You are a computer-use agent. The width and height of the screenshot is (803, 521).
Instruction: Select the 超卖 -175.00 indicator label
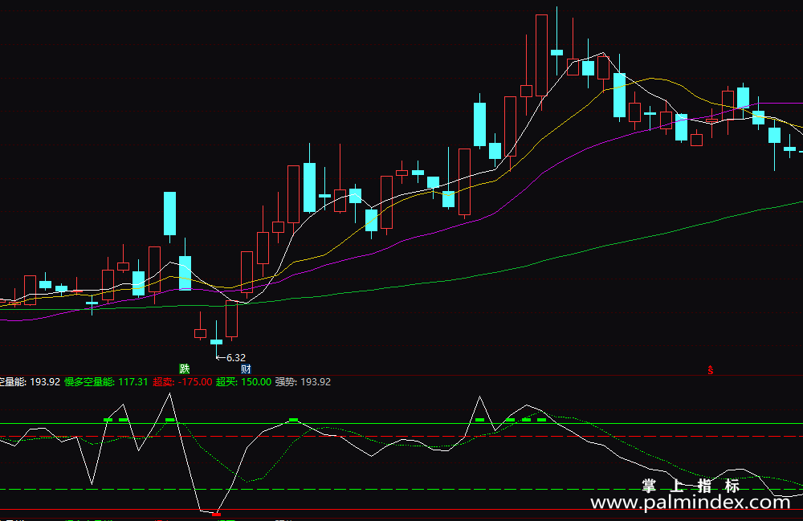point(182,382)
